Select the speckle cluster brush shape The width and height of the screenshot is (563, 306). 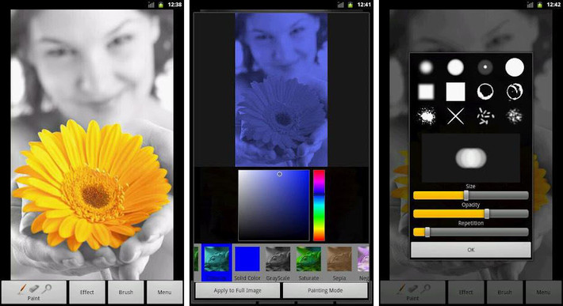point(515,116)
